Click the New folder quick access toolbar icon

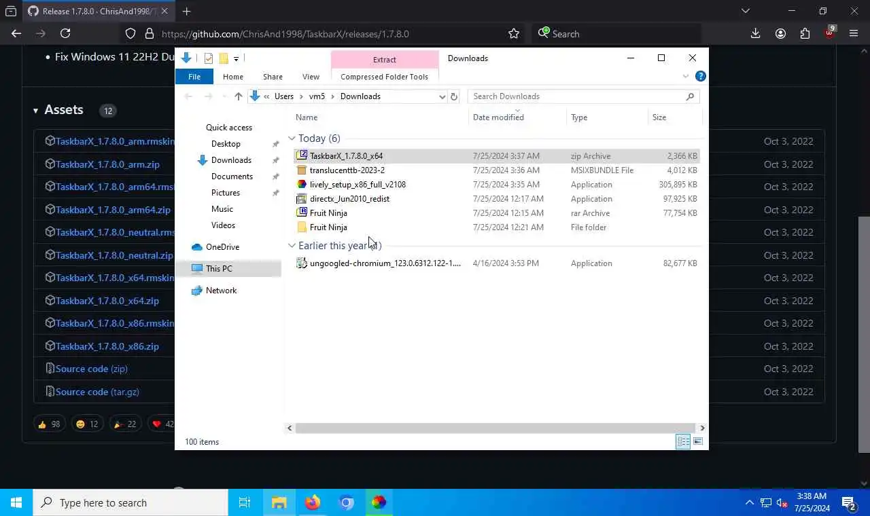click(223, 58)
